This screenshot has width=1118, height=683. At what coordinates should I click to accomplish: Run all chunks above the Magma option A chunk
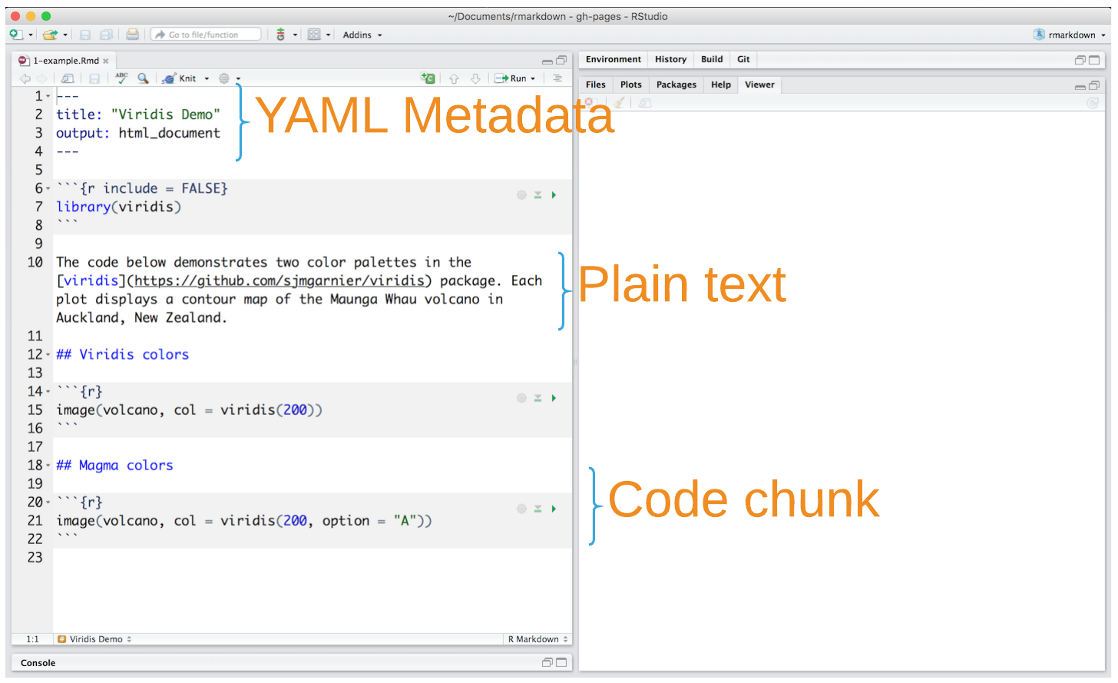(538, 509)
